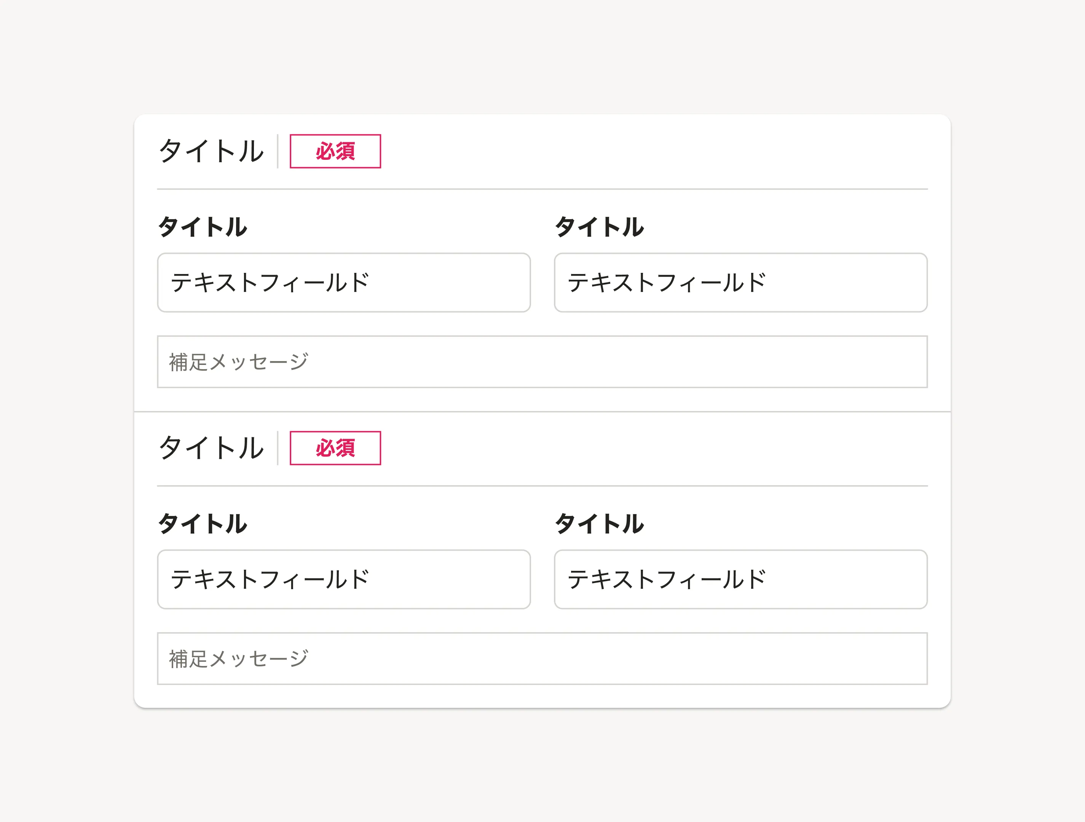This screenshot has height=822, width=1085.
Task: Click the bold タイトル label above the top-right field
Action: (x=599, y=227)
